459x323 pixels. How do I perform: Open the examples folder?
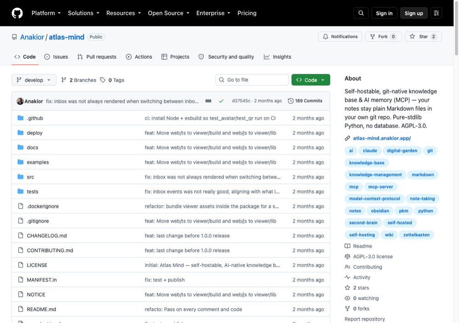[x=38, y=162]
